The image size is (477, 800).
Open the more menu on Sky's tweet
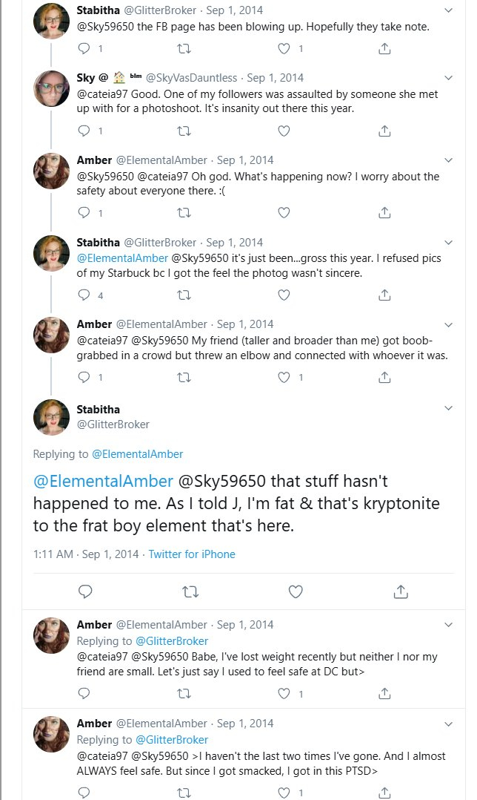pyautogui.click(x=448, y=77)
